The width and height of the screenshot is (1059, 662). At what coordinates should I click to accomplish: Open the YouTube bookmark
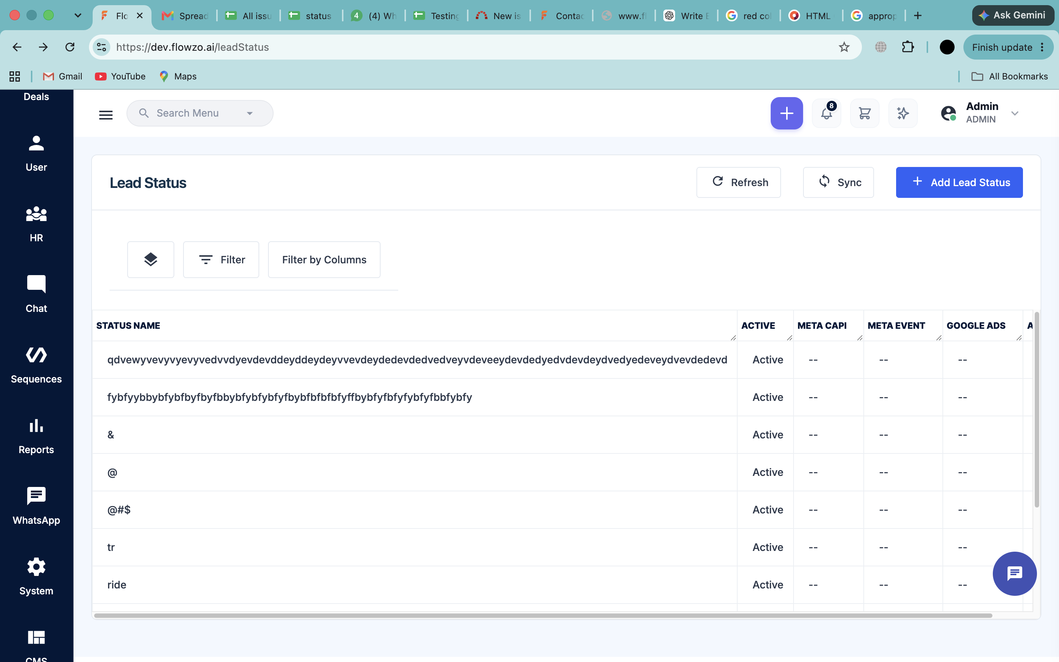tap(120, 76)
